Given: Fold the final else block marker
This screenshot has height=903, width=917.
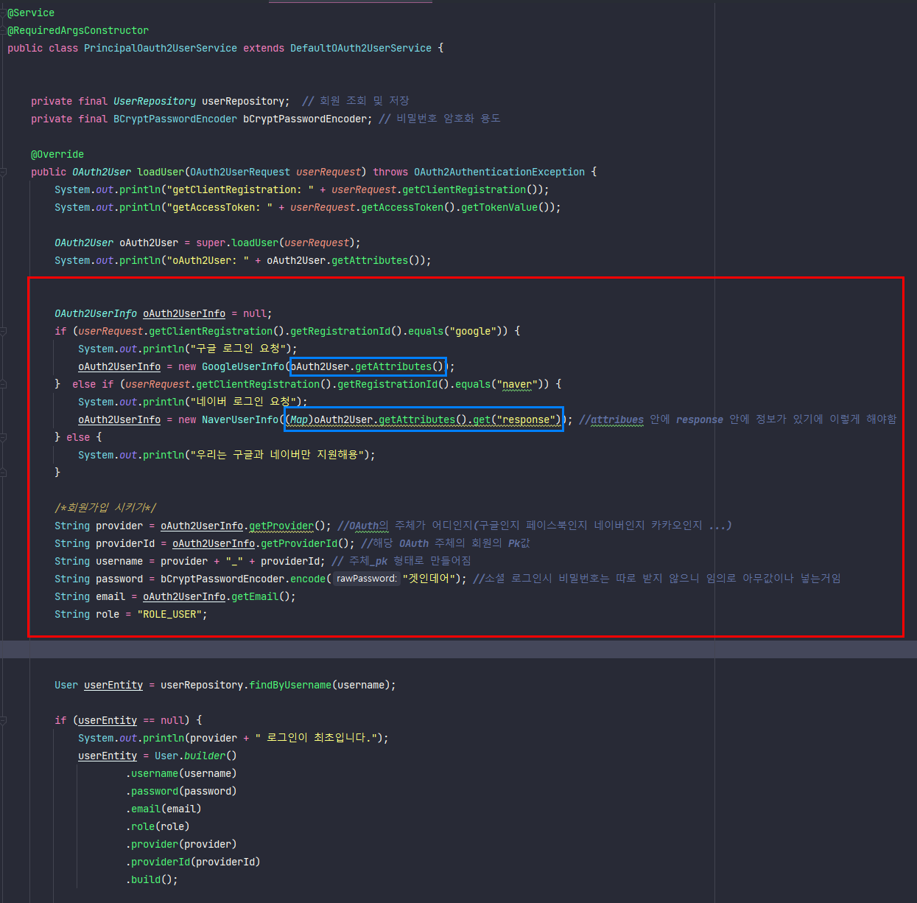Looking at the screenshot, I should (4, 437).
